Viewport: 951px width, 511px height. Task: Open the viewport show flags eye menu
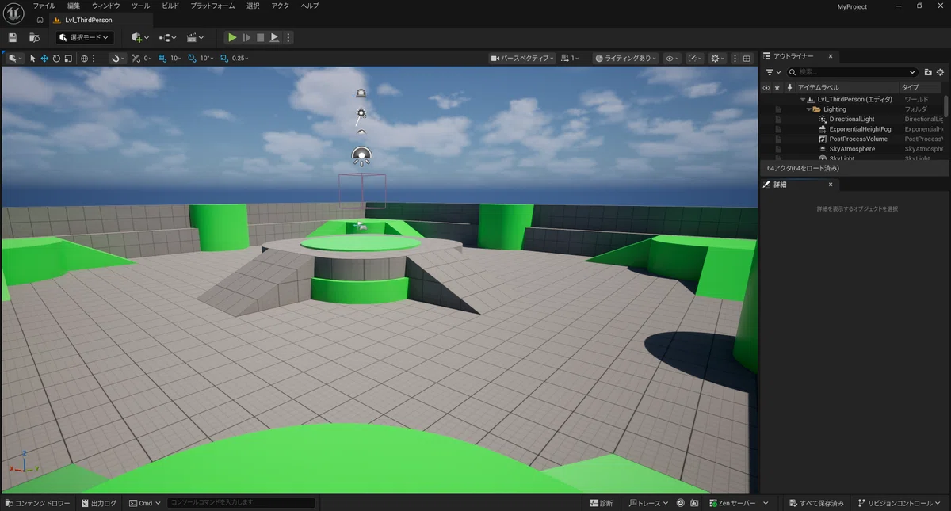[672, 58]
